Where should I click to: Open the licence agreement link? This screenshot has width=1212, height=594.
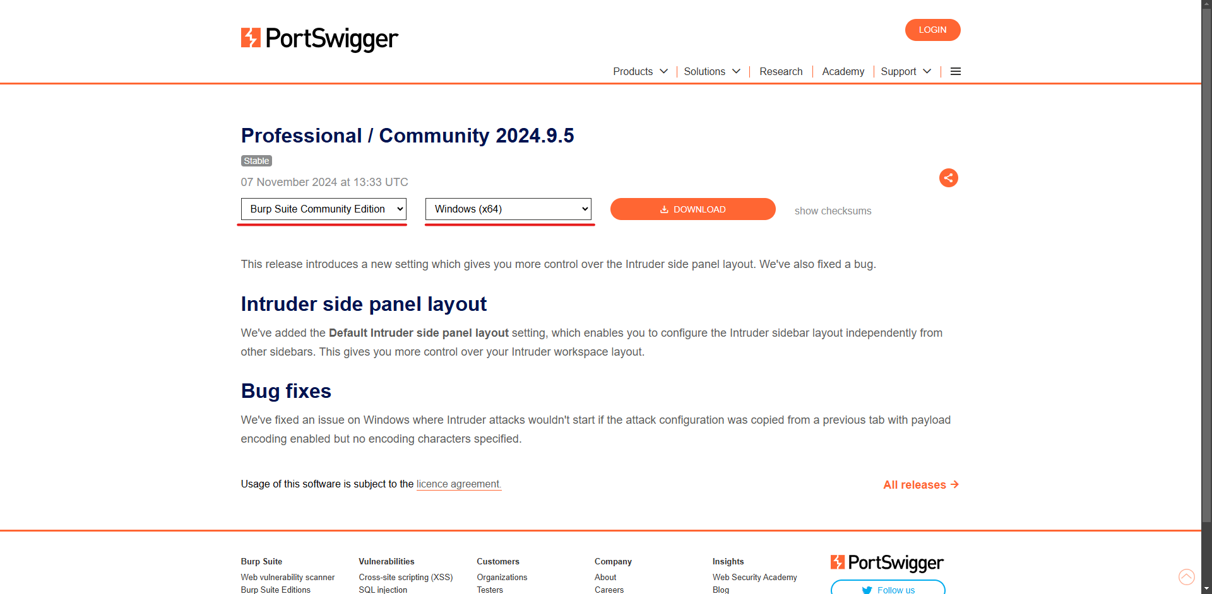[x=459, y=484]
